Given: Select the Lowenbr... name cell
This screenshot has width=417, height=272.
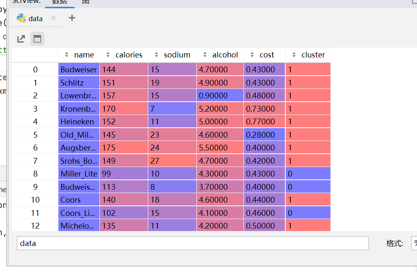Looking at the screenshot, I should click(x=79, y=95).
